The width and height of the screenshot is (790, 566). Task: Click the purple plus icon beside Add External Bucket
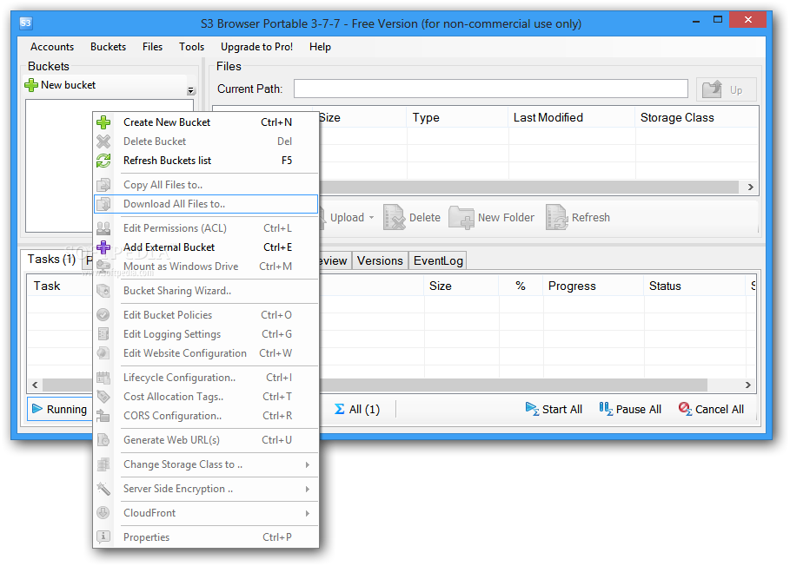pyautogui.click(x=103, y=247)
